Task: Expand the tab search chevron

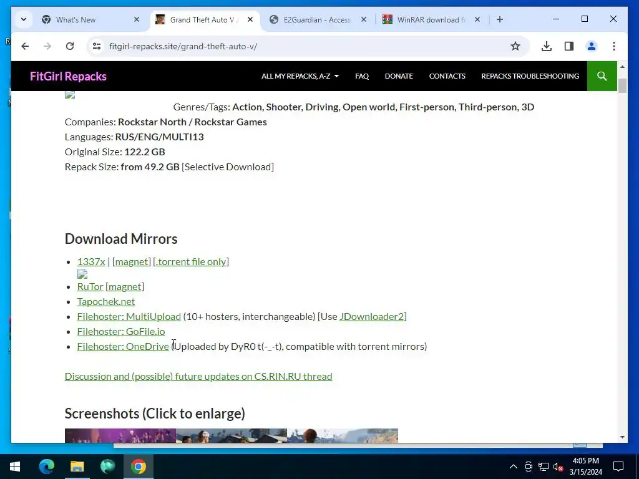Action: click(24, 19)
